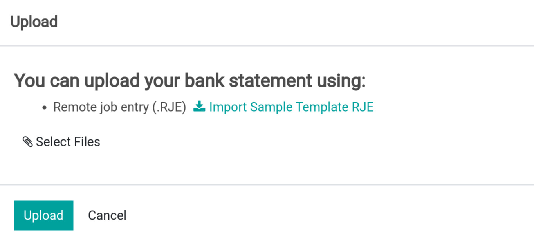
Task: Open the Import Sample Template RJE link
Action: pos(291,107)
